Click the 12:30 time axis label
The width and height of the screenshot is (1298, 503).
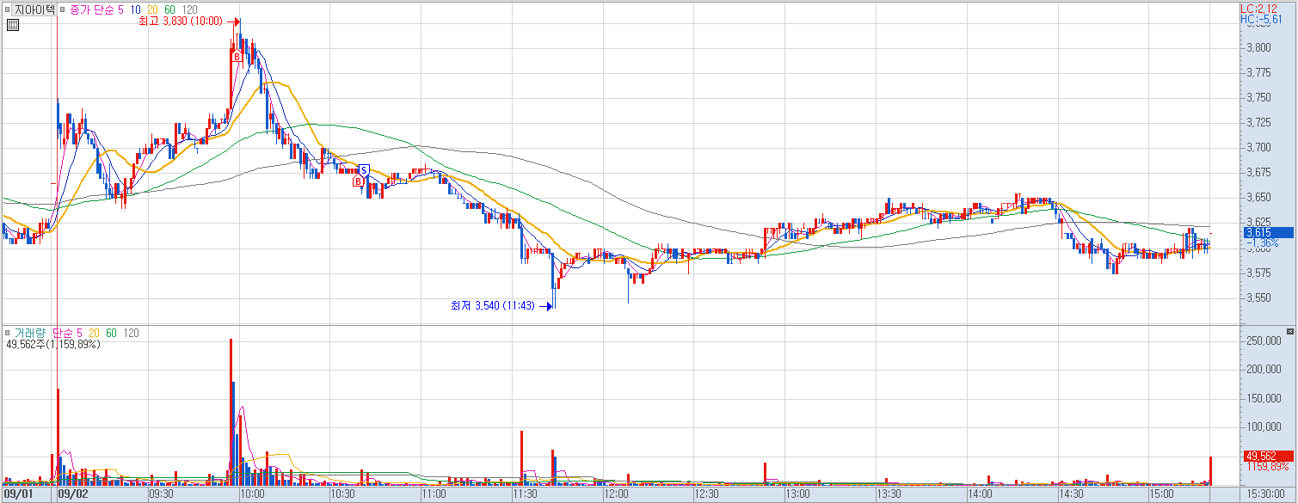(x=707, y=494)
